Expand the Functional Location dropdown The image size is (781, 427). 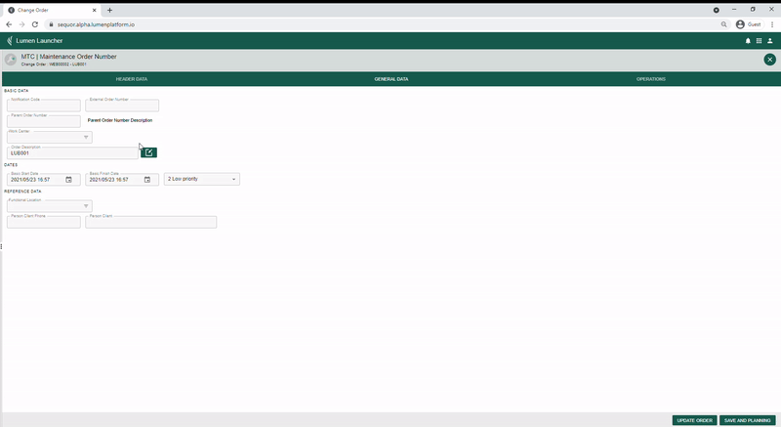[x=50, y=206]
